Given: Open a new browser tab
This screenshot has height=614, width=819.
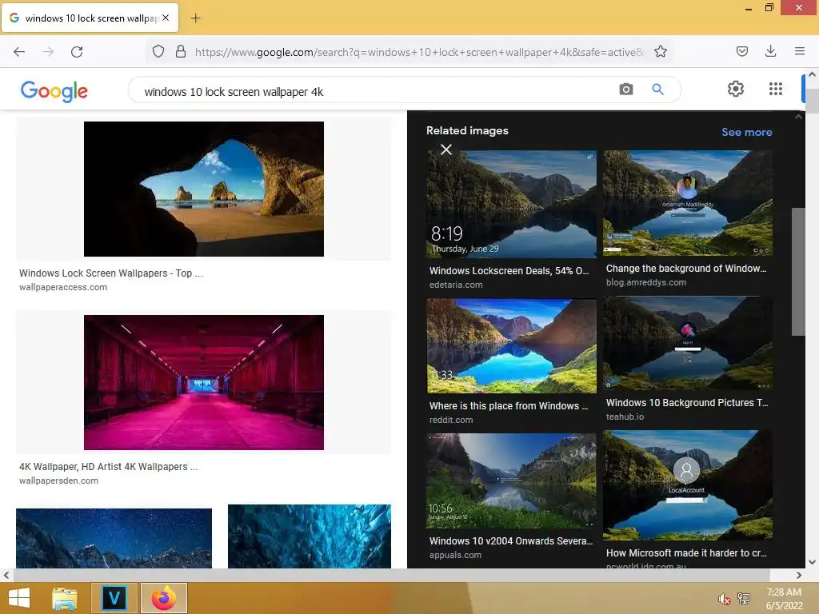Looking at the screenshot, I should pyautogui.click(x=195, y=18).
